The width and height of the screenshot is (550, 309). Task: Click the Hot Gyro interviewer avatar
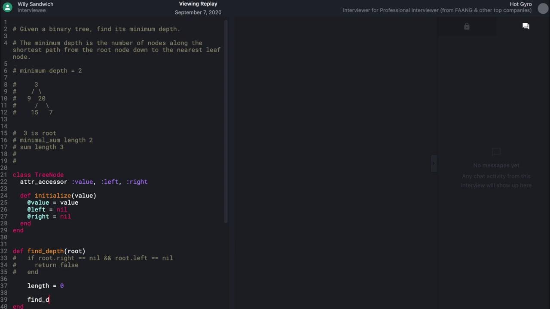tap(543, 8)
